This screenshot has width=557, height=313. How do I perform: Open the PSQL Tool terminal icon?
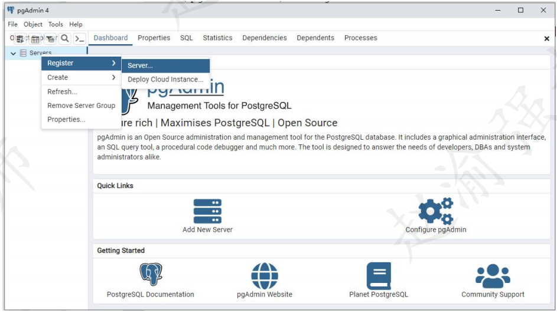[80, 39]
